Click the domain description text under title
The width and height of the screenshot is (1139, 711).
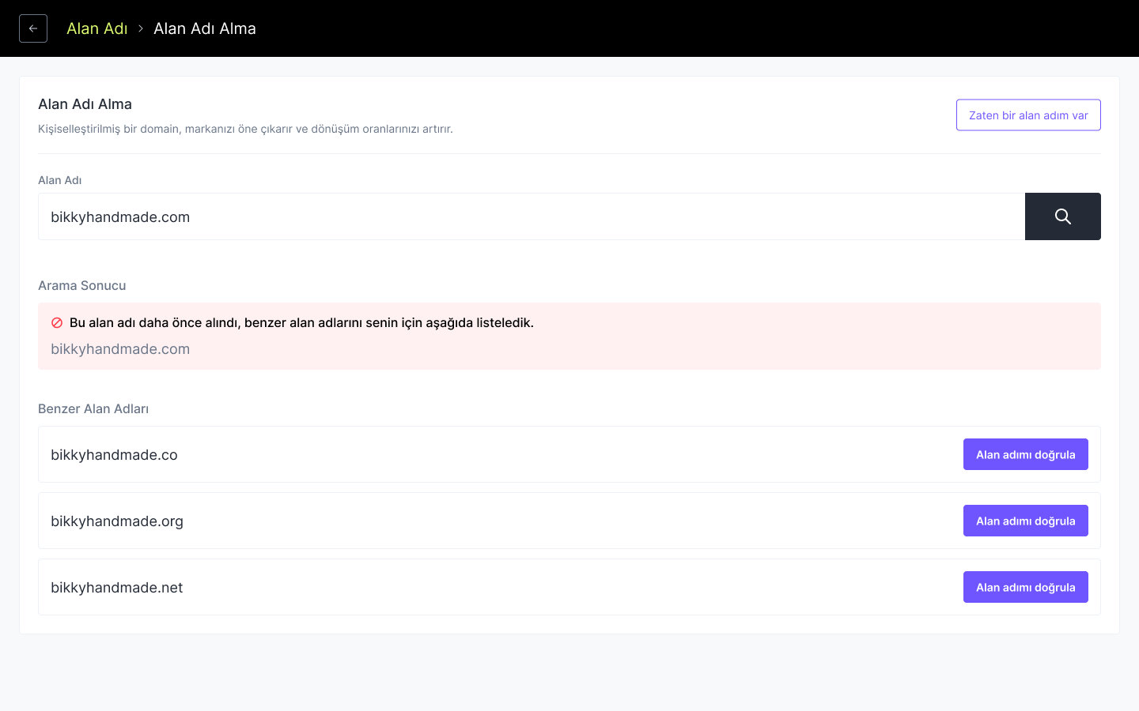(245, 128)
